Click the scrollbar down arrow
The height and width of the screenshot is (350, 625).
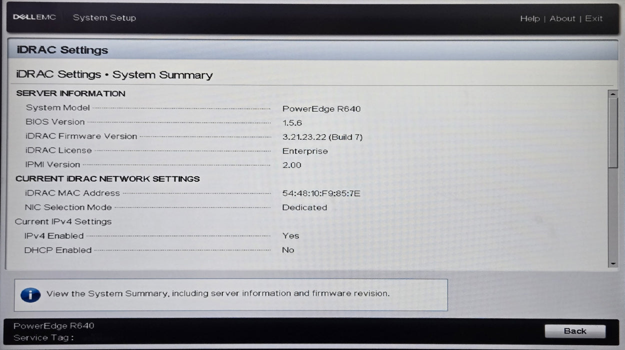(x=612, y=263)
